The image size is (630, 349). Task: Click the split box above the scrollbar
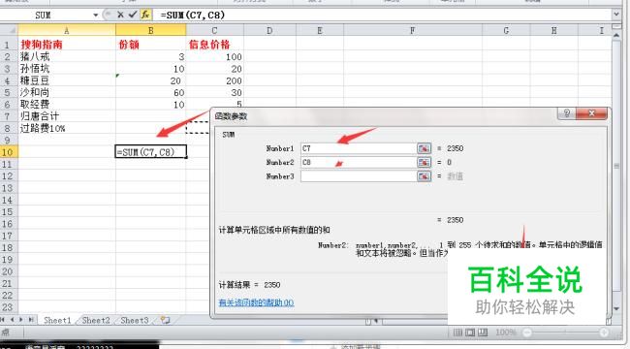coord(616,26)
